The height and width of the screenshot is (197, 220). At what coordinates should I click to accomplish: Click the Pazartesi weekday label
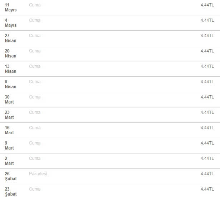tap(38, 174)
